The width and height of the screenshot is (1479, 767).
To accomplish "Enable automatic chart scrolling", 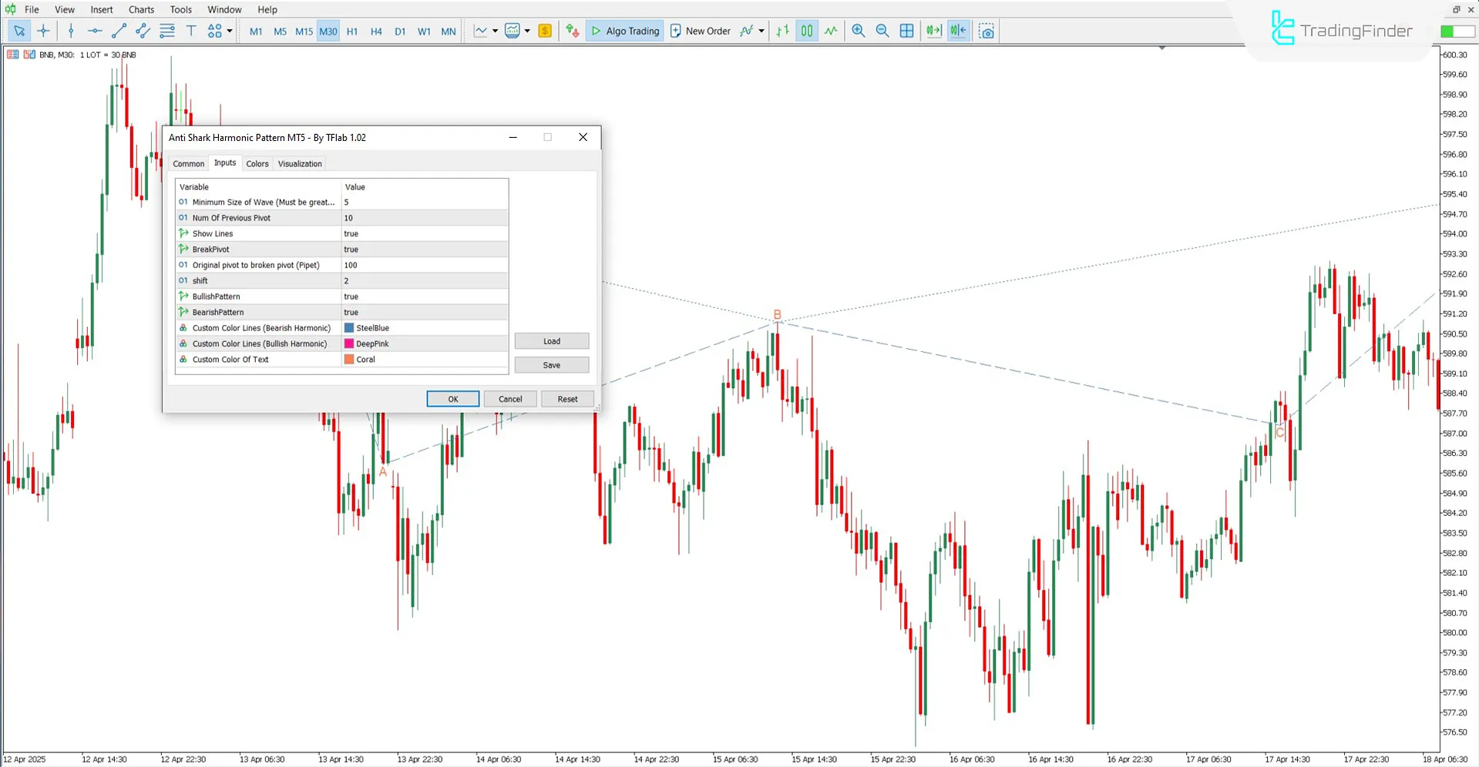I will [x=933, y=31].
